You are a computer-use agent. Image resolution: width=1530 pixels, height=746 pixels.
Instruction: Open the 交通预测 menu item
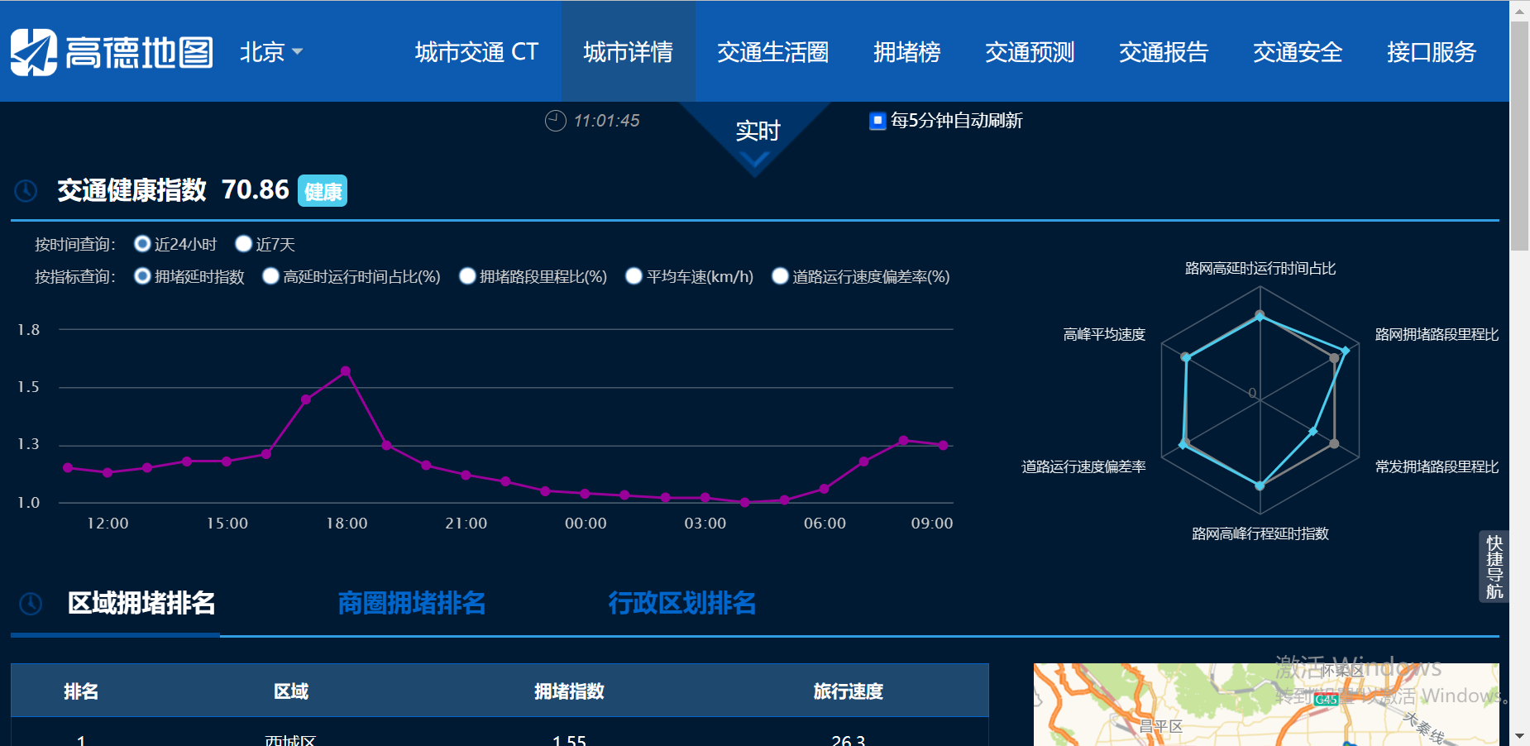coord(1030,52)
